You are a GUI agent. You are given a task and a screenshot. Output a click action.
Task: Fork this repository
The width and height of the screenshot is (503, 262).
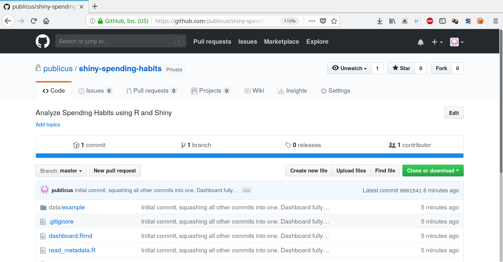pos(441,68)
